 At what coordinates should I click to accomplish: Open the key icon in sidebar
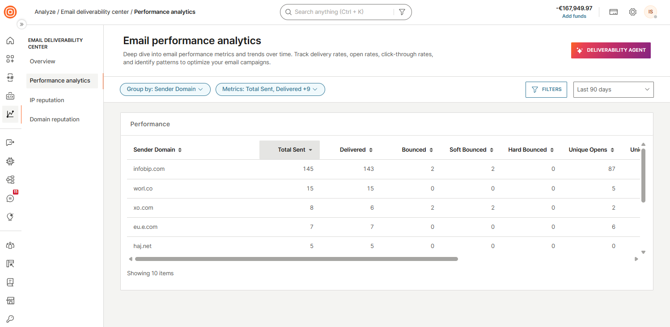(x=10, y=319)
